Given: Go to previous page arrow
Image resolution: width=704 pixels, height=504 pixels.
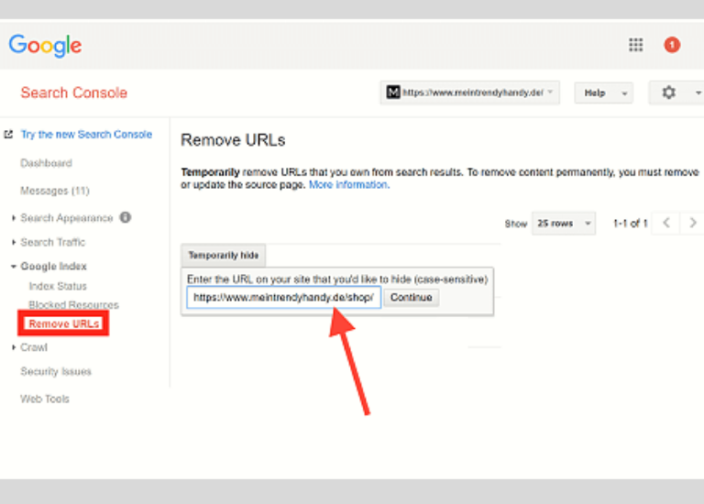Looking at the screenshot, I should pos(666,223).
